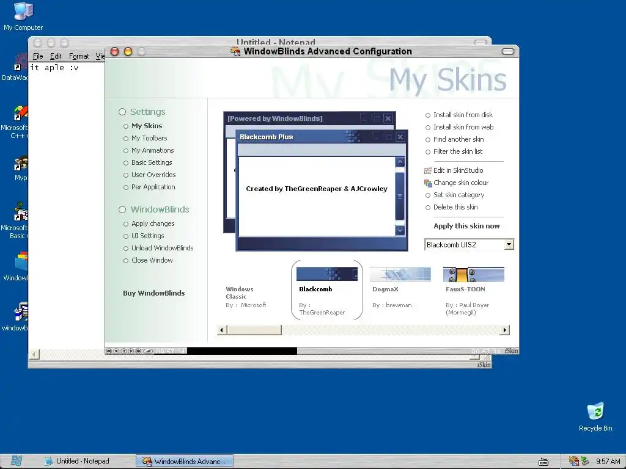Click the green tray icon beside the clock
This screenshot has width=626, height=469.
585,461
